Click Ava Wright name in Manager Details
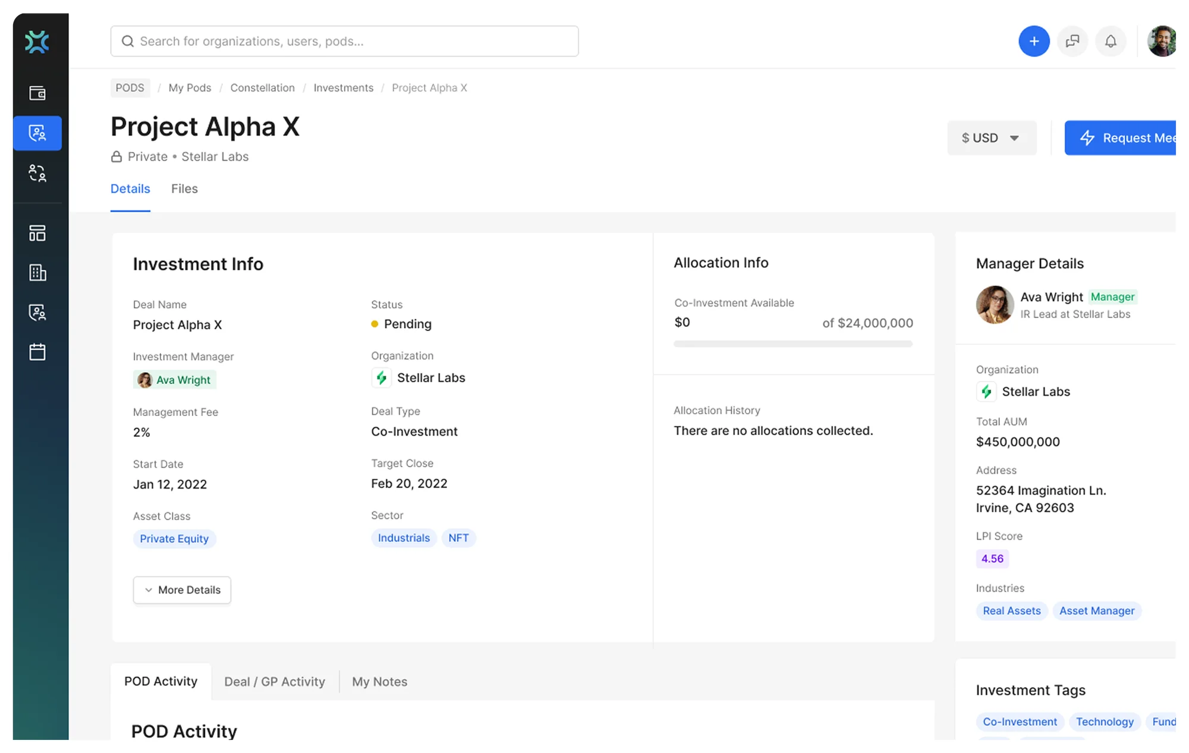The image size is (1189, 753). (x=1052, y=297)
